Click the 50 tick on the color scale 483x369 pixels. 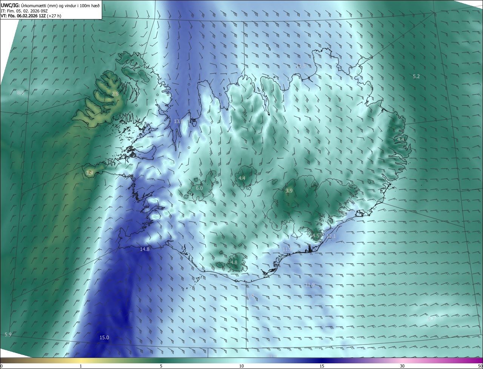[x=480, y=366]
